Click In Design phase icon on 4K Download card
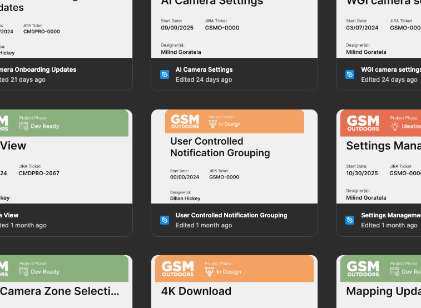 [210, 271]
